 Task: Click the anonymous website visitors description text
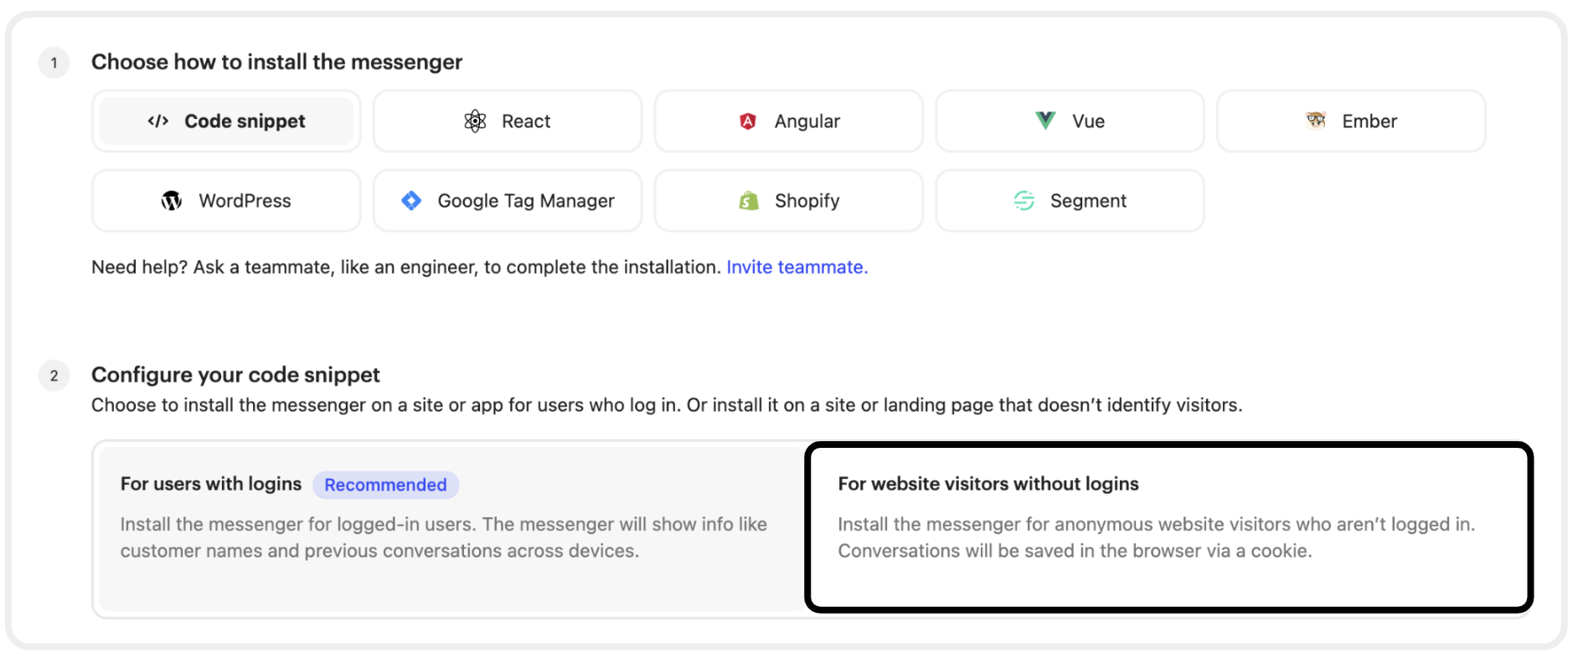point(1156,537)
